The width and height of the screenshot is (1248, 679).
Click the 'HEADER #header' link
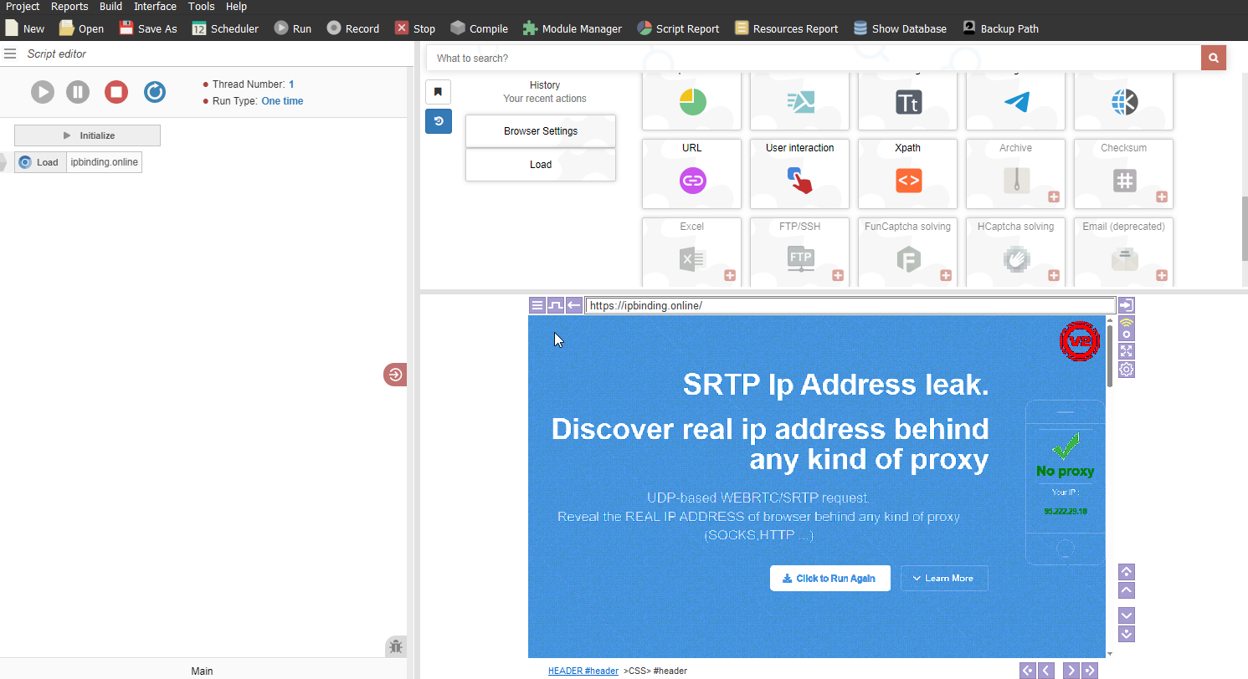583,671
